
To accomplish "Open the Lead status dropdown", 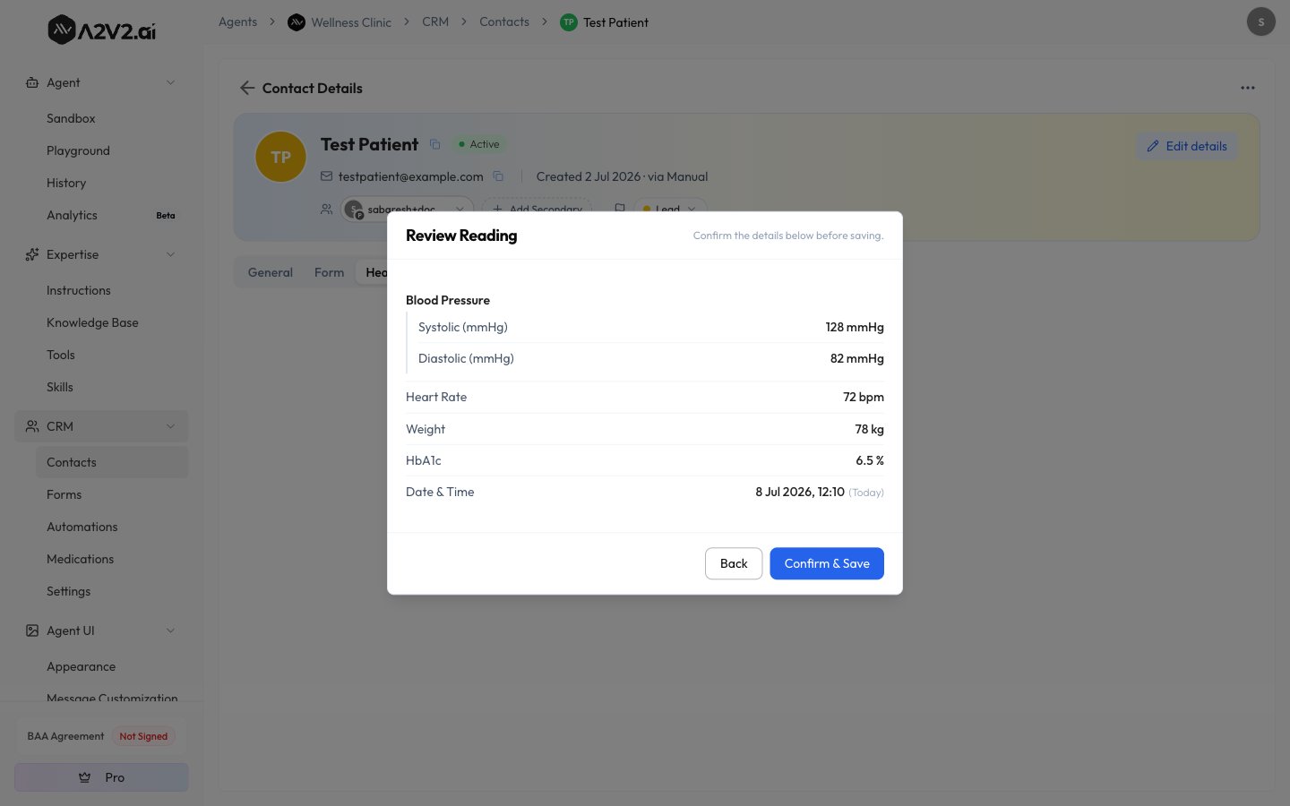I will [670, 209].
